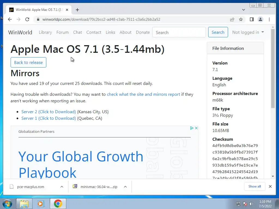Close the WinWorld tab
279x209 pixels.
tap(67, 10)
